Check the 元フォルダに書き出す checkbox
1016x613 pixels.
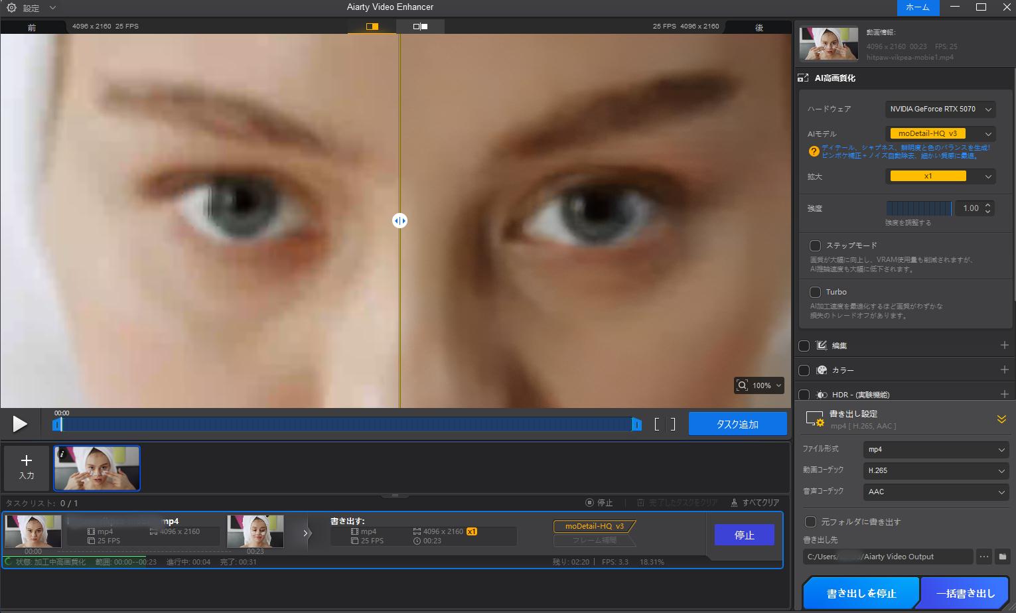tap(810, 521)
